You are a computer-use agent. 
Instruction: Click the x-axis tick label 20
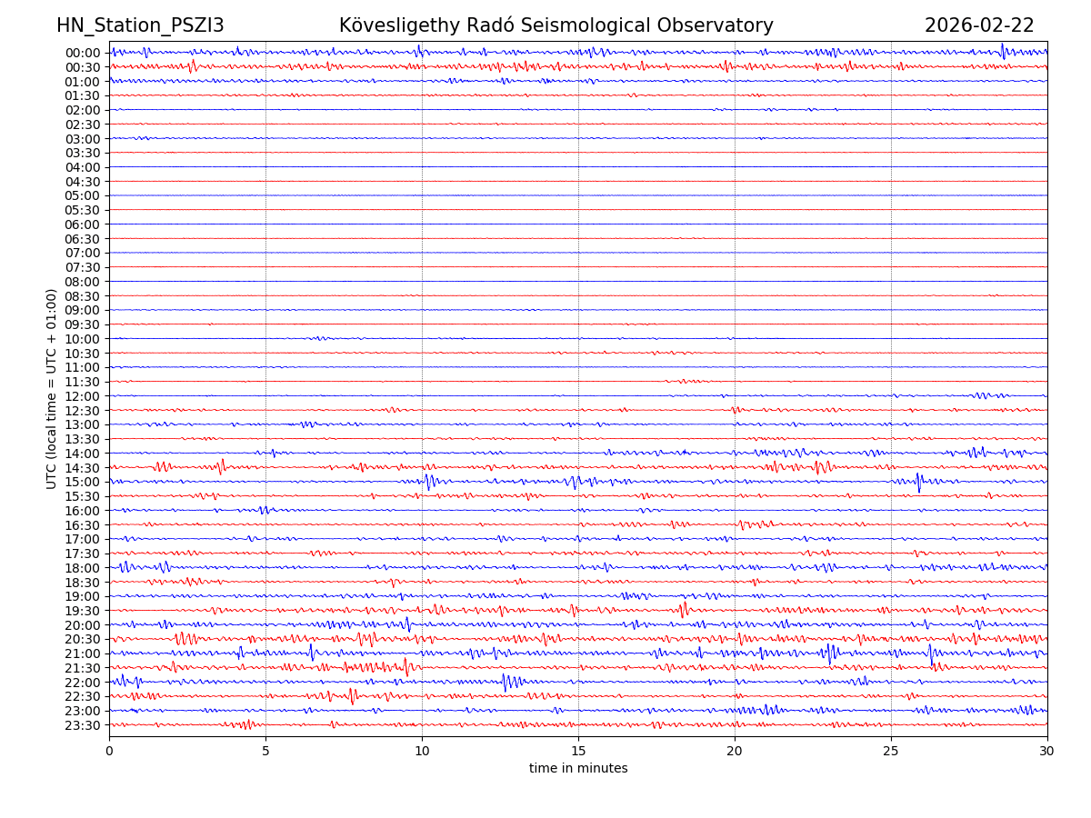point(735,751)
